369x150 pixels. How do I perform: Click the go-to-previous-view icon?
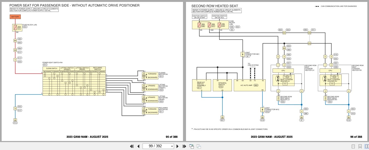[x=192, y=146]
